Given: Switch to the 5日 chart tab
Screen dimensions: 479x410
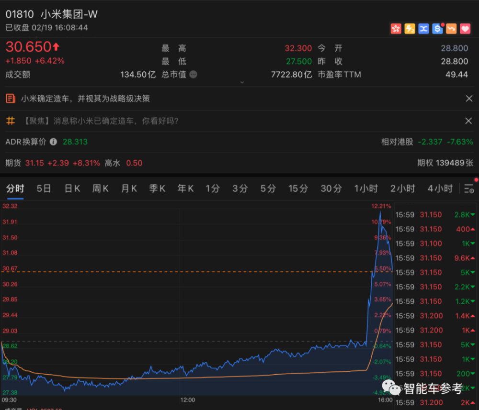Looking at the screenshot, I should (x=44, y=189).
